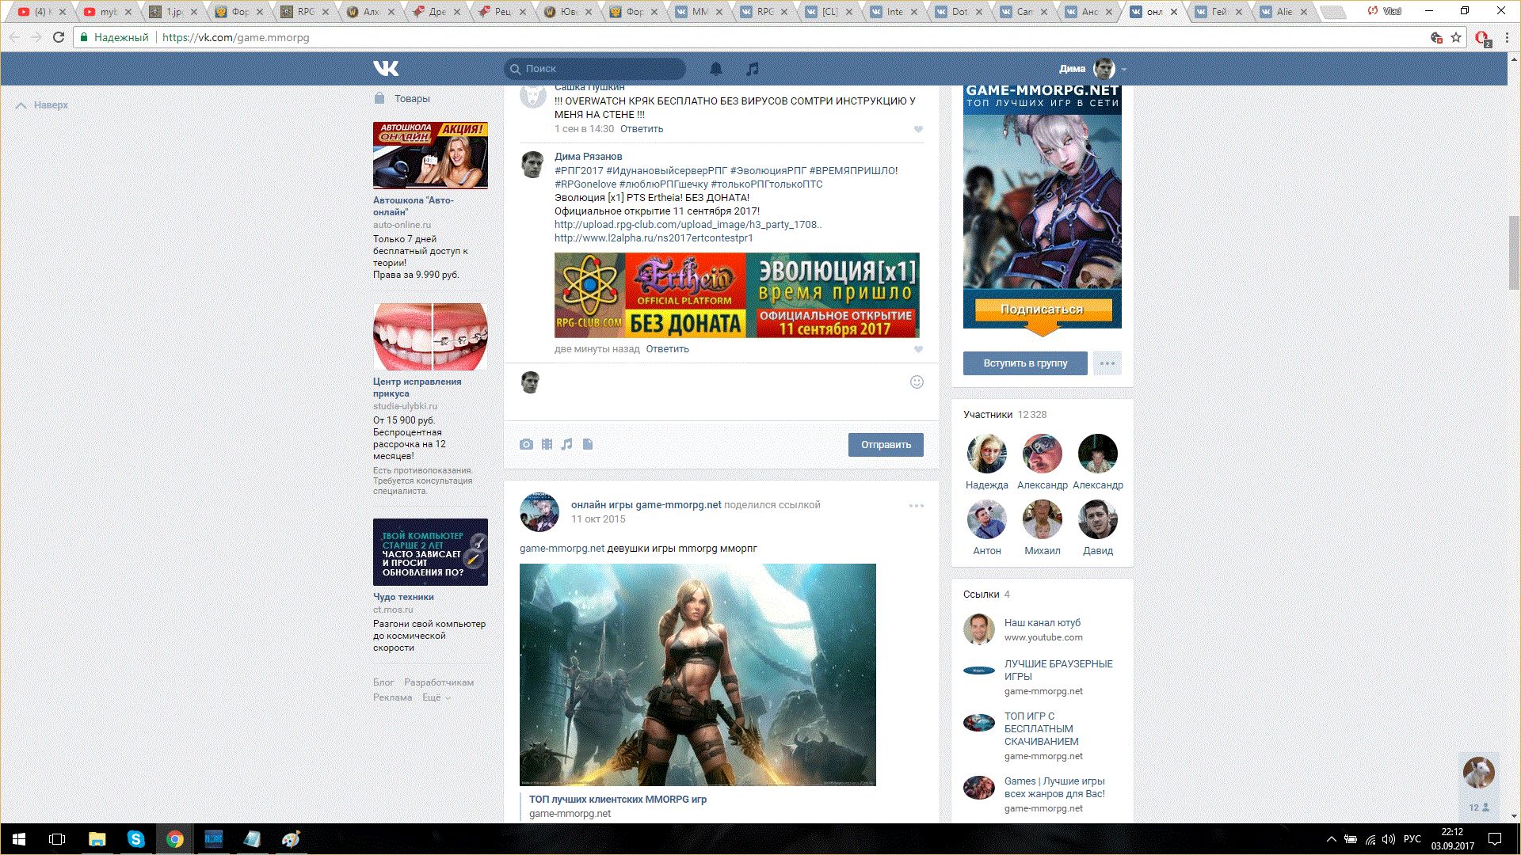Viewport: 1521px width, 855px height.
Task: Open l2alpha.ru contest link
Action: pyautogui.click(x=654, y=238)
